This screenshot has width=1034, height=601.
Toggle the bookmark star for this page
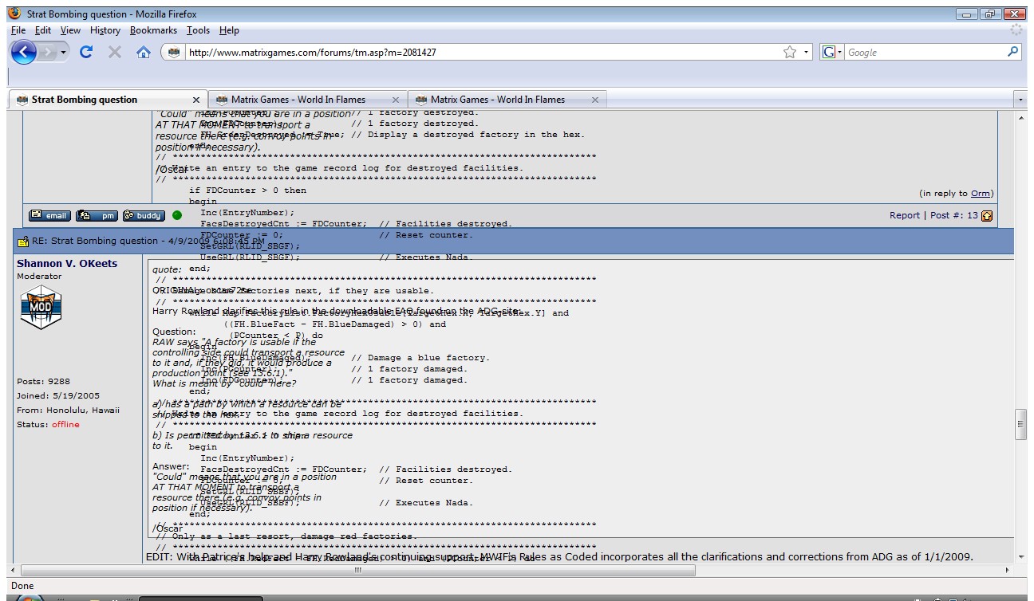pos(788,52)
